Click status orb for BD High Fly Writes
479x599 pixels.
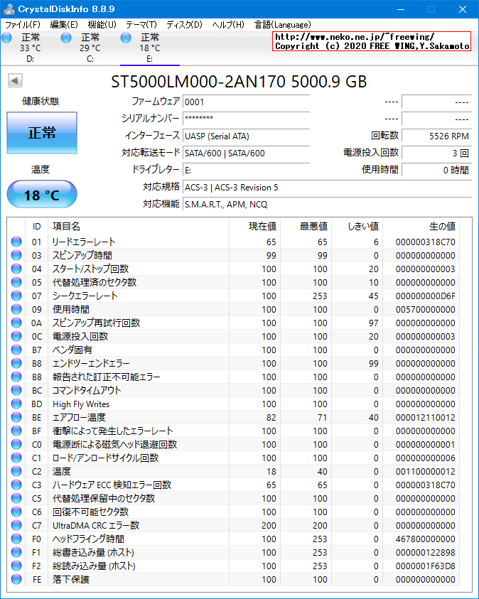16,404
